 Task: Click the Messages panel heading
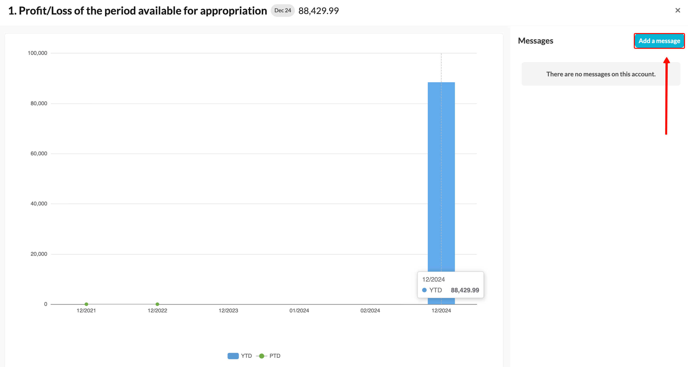tap(535, 41)
